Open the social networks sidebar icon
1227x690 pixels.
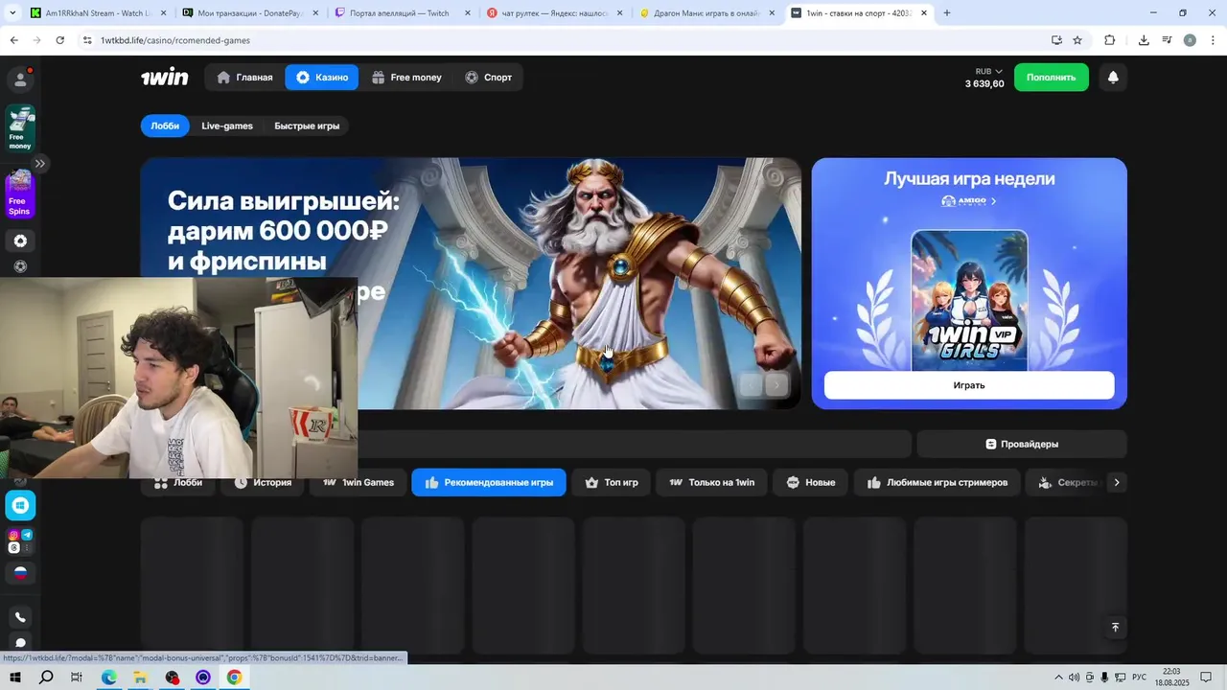click(20, 541)
